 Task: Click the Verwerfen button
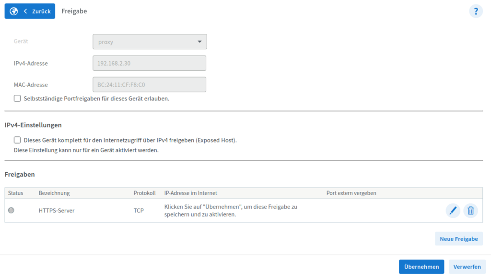tap(467, 267)
